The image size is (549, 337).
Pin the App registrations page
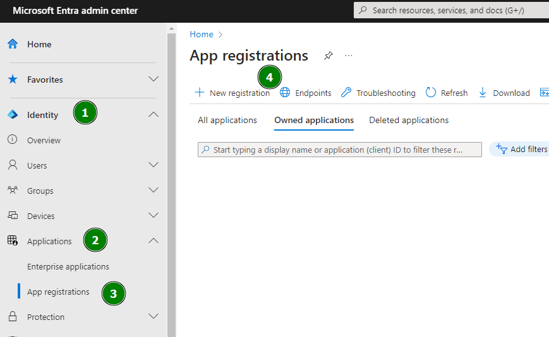click(x=328, y=56)
